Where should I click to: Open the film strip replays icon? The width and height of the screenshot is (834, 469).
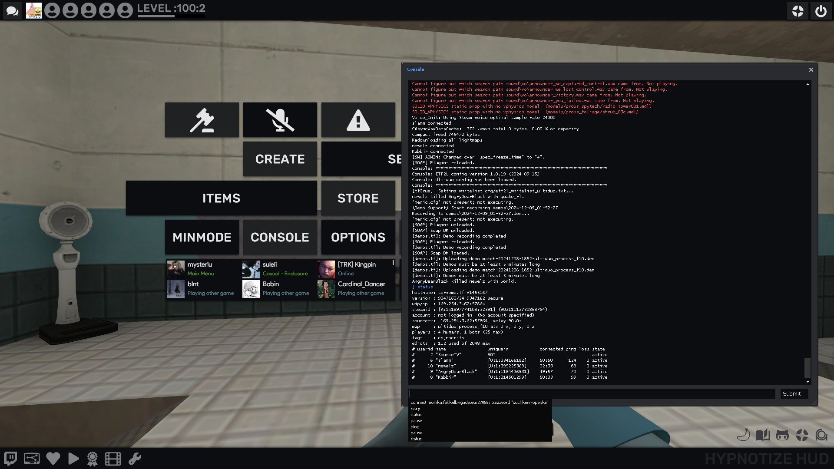[113, 459]
